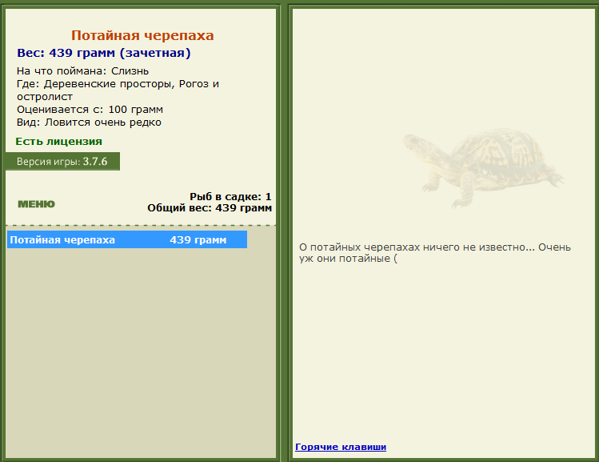Click 'Оценивается с: 100 грамм' line

[90, 110]
